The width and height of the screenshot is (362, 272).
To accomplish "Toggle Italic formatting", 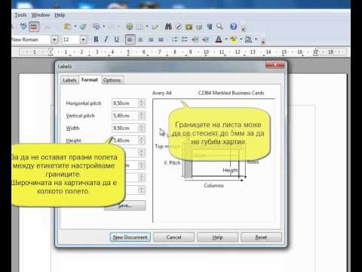I will pos(106,39).
